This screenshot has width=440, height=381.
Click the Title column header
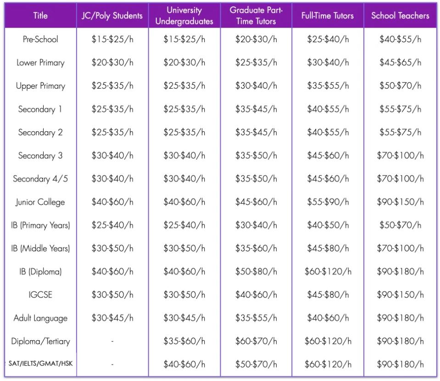point(40,16)
